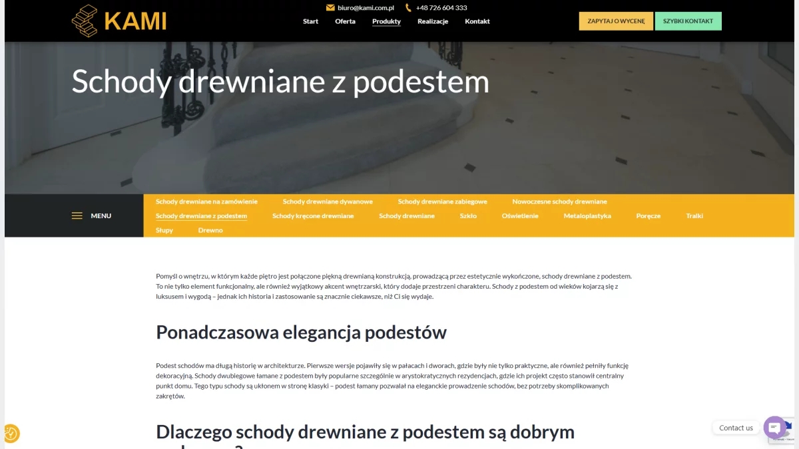Click the heading 'Ponadczasowa elegancja podestów'
799x449 pixels.
301,332
